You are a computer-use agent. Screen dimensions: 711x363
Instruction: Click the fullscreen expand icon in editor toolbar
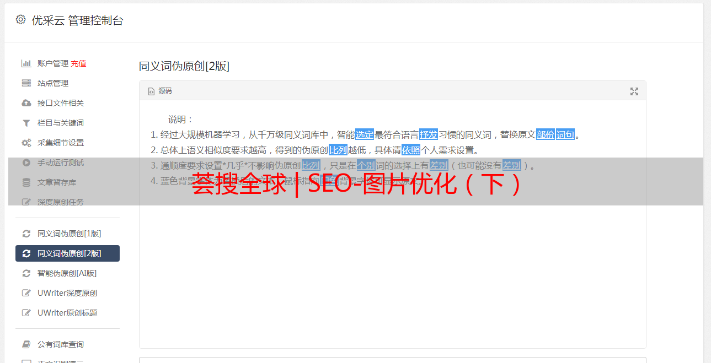pyautogui.click(x=634, y=91)
